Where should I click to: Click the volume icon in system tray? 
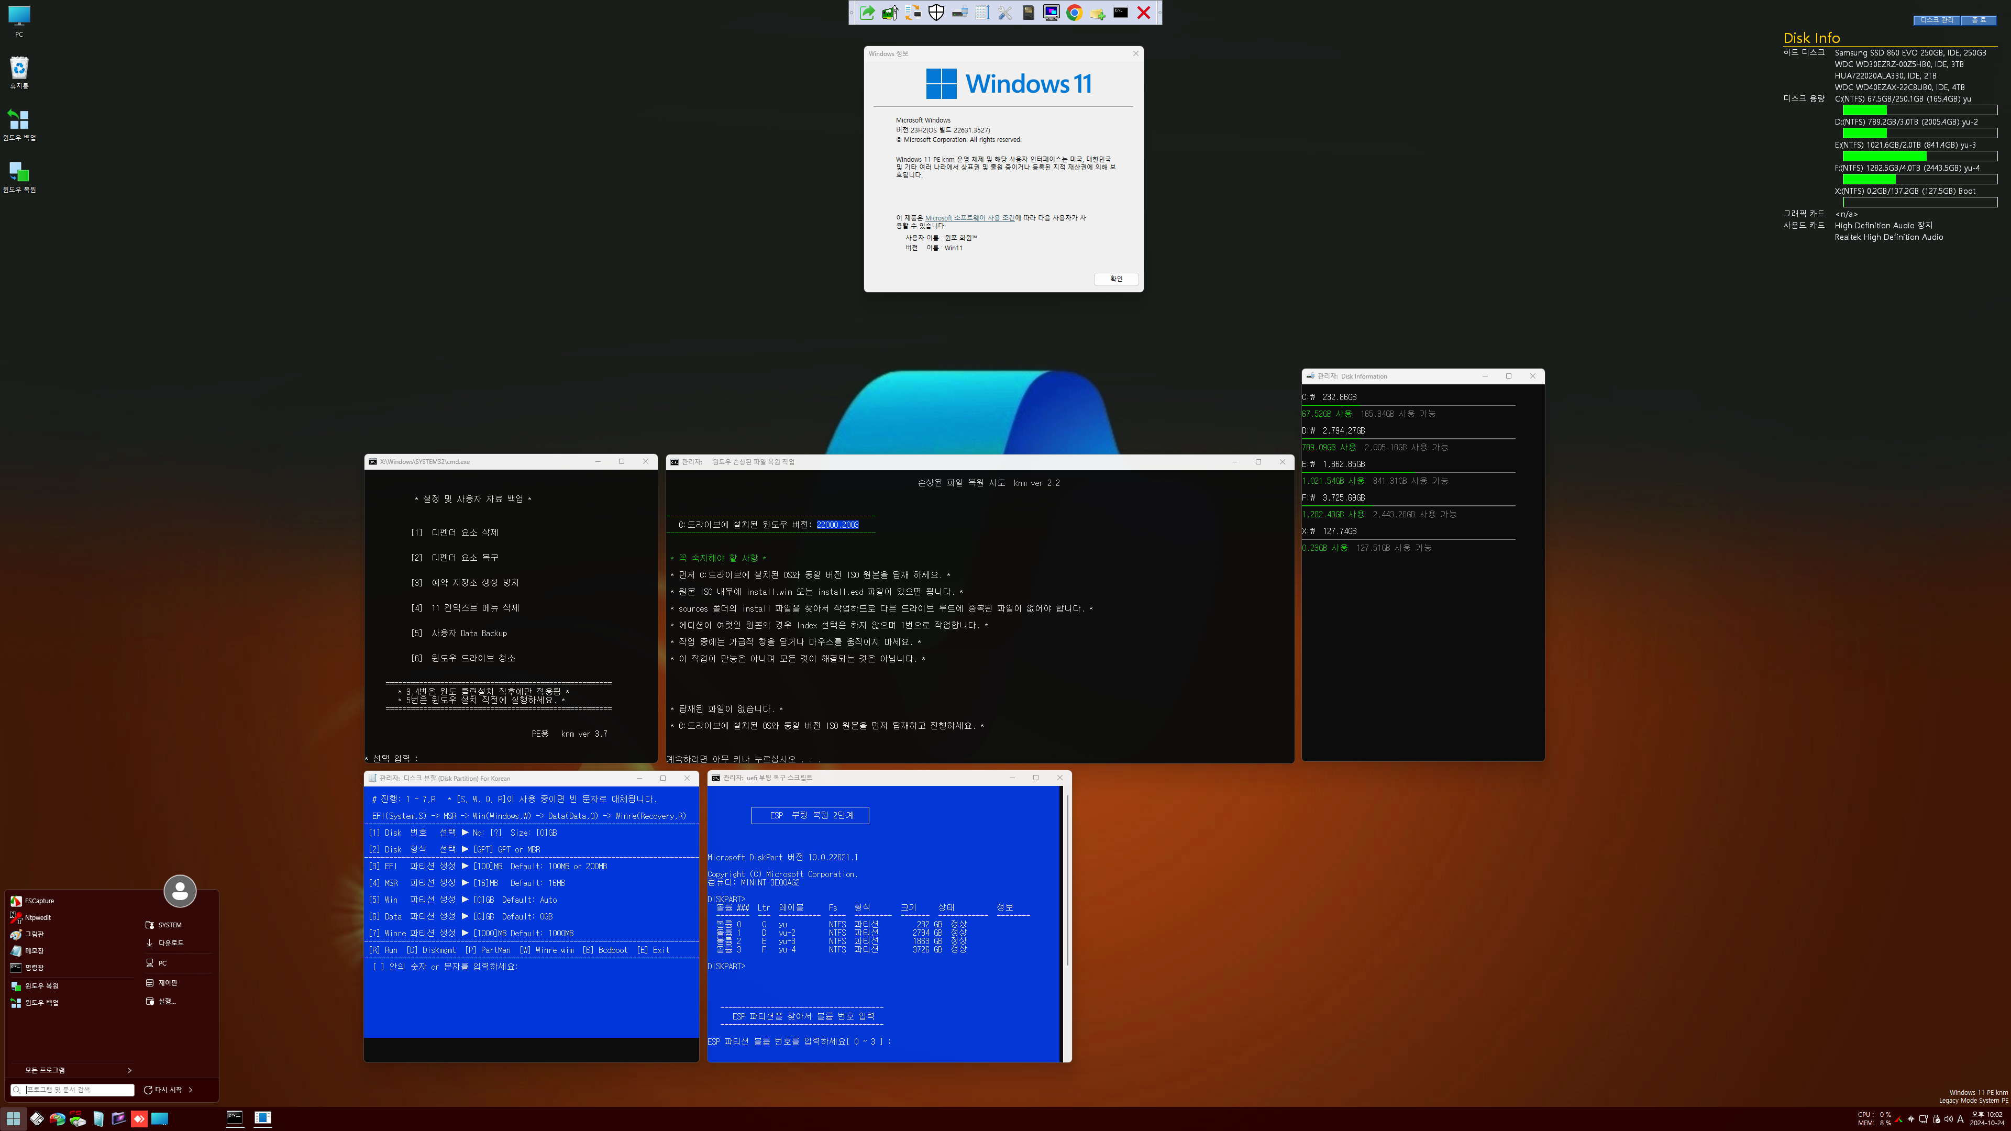1949,1118
